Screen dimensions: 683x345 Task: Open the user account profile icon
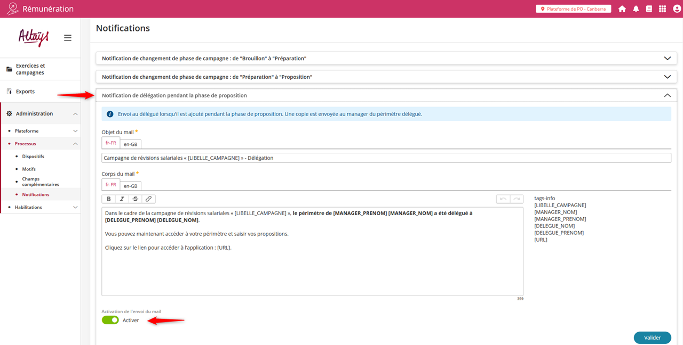coord(677,9)
